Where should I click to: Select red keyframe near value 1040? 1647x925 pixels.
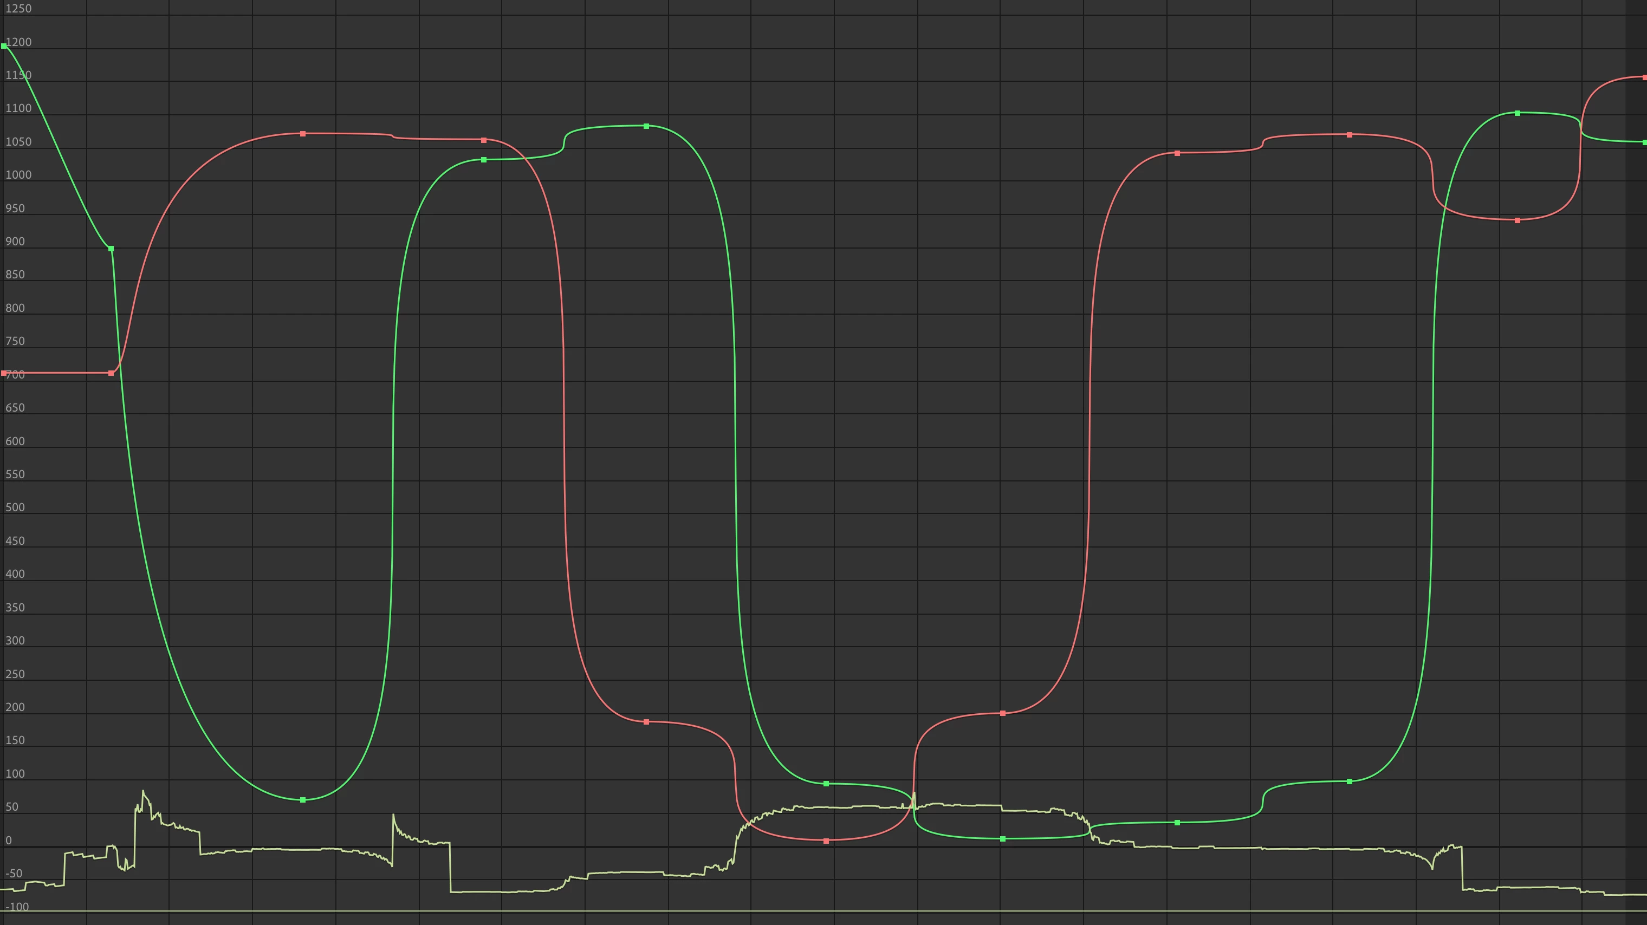pyautogui.click(x=1177, y=153)
